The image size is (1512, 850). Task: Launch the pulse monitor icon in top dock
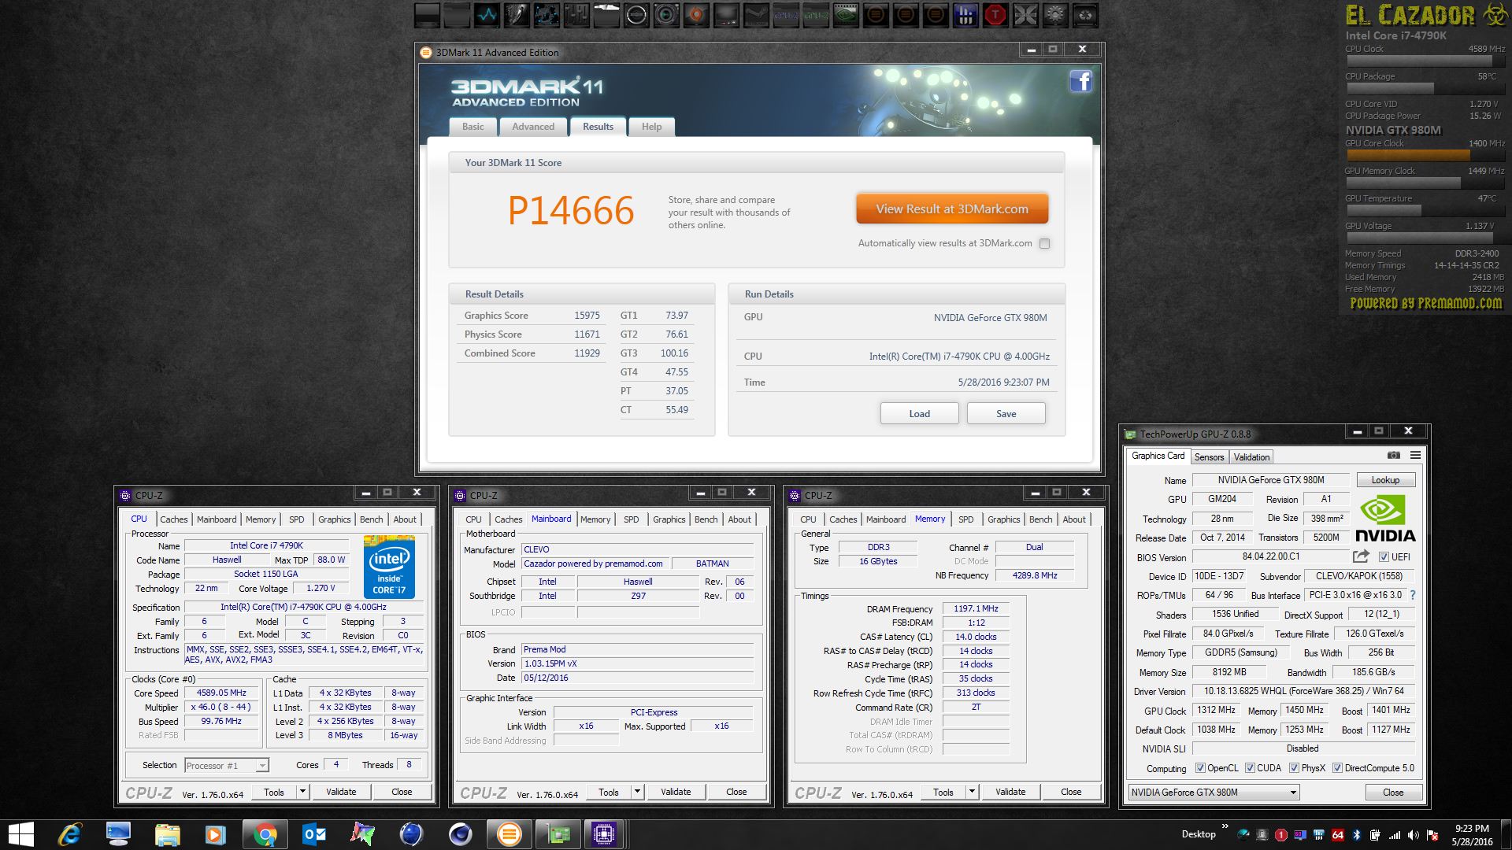coord(487,15)
